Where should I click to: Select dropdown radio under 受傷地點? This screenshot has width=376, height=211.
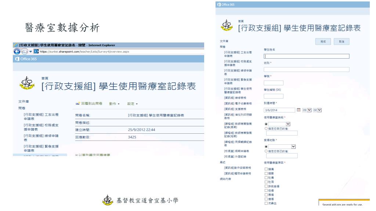(x=266, y=147)
